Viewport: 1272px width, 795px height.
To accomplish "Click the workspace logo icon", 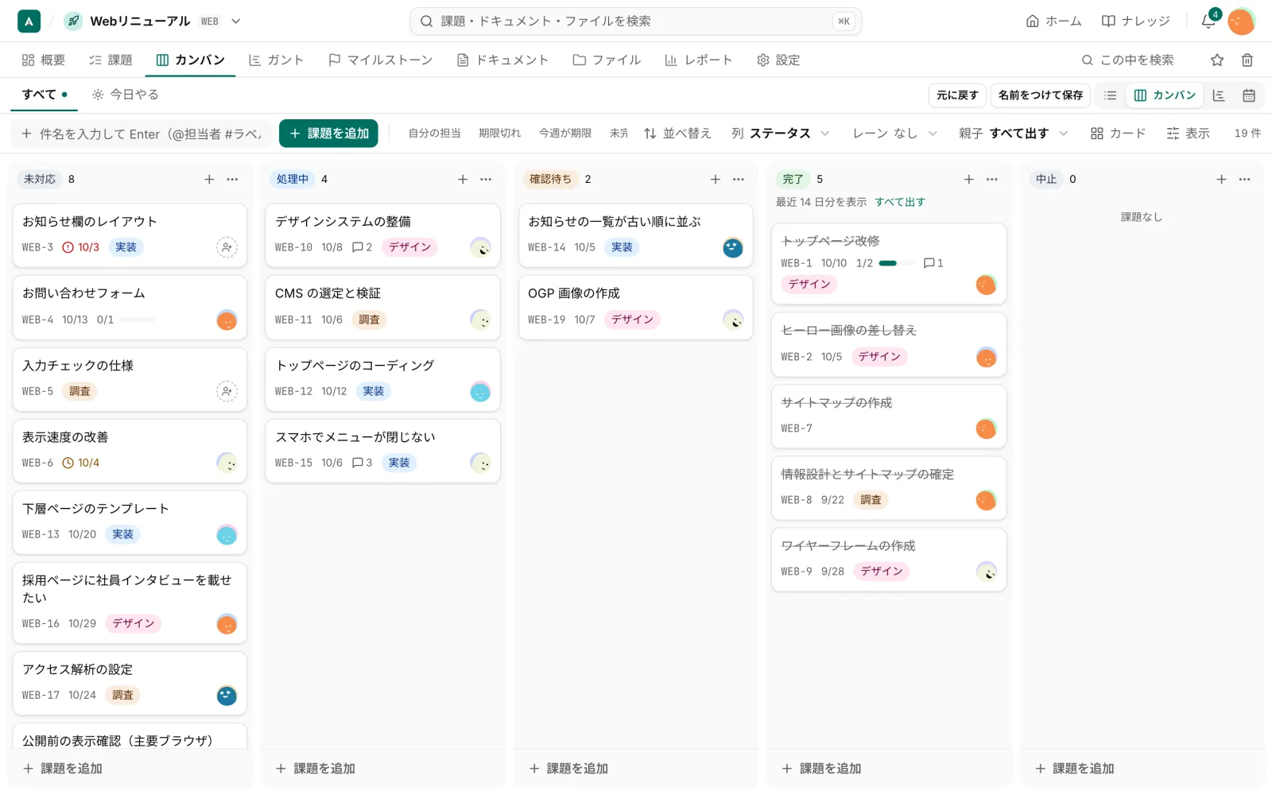I will (29, 21).
